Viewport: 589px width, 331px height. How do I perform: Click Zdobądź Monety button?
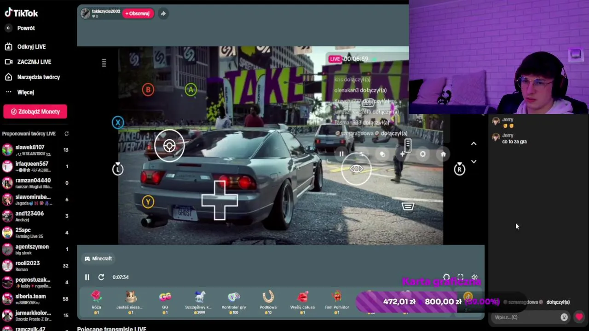pyautogui.click(x=35, y=112)
